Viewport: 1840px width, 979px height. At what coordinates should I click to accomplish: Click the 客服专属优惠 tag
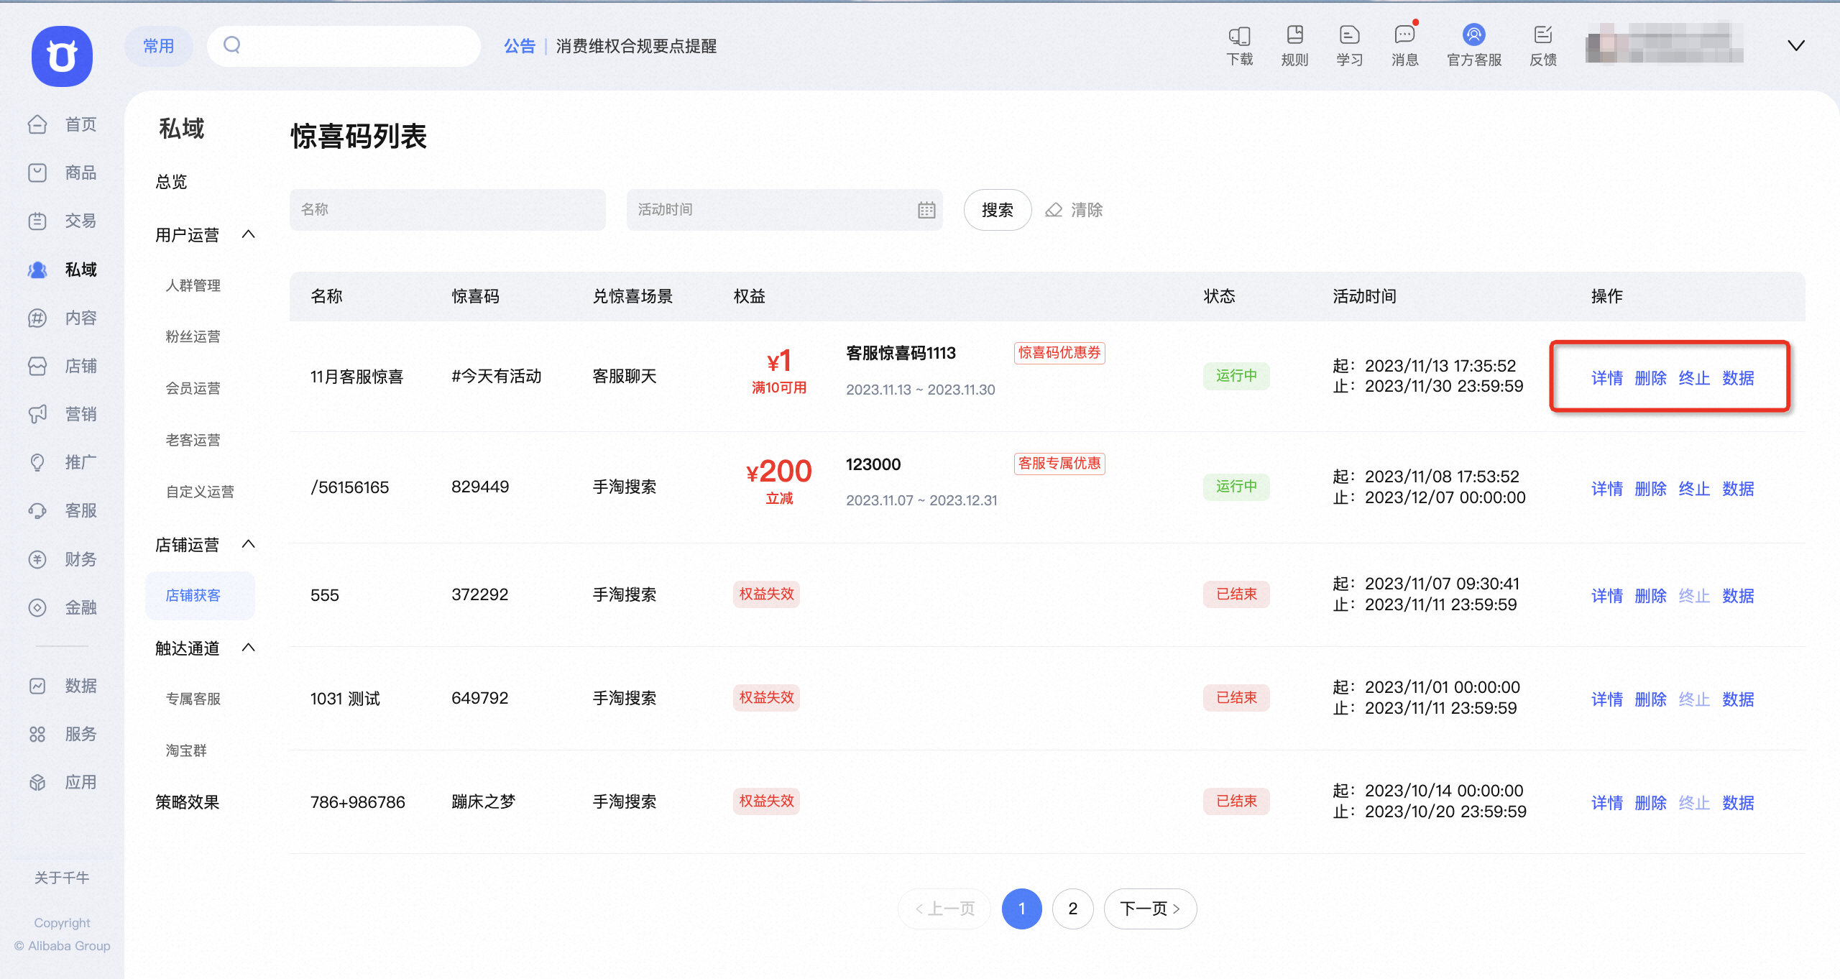(1059, 464)
